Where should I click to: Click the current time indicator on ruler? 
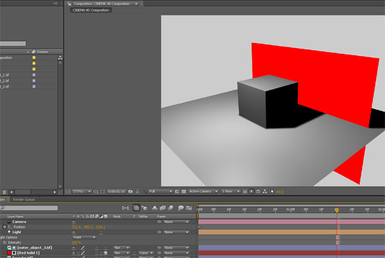(337, 210)
